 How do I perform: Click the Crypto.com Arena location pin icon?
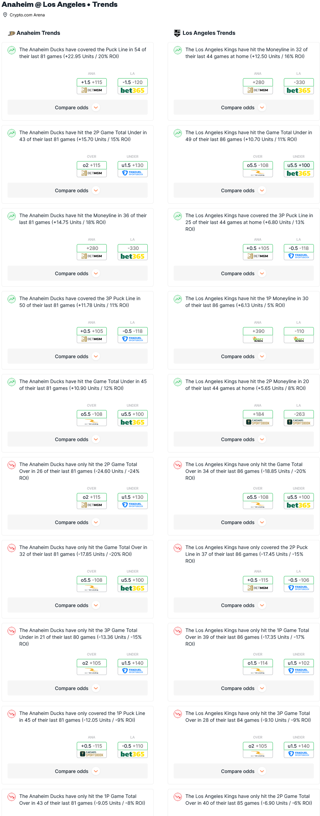pyautogui.click(x=5, y=15)
